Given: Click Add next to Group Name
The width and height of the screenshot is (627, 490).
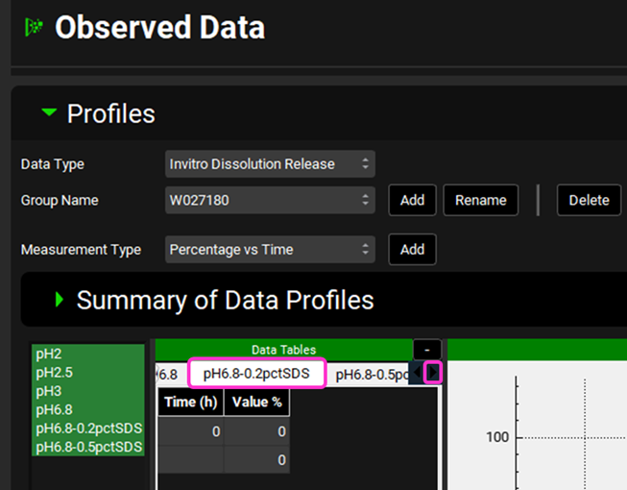Looking at the screenshot, I should tap(412, 200).
